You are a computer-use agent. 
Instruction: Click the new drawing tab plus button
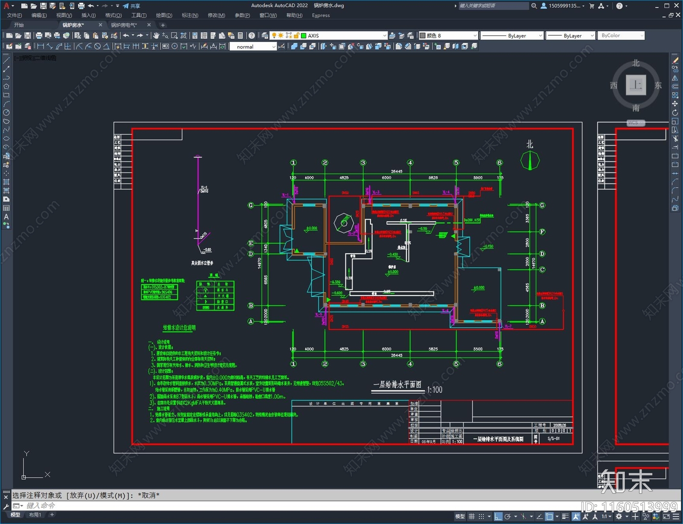point(163,25)
